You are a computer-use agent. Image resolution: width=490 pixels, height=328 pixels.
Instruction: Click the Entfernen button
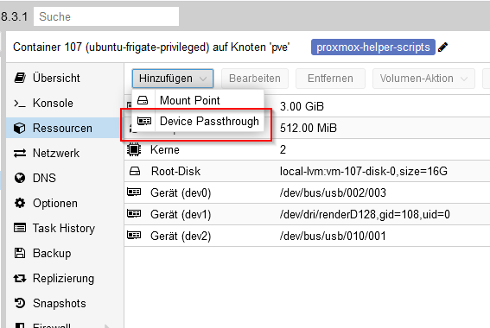click(x=330, y=79)
